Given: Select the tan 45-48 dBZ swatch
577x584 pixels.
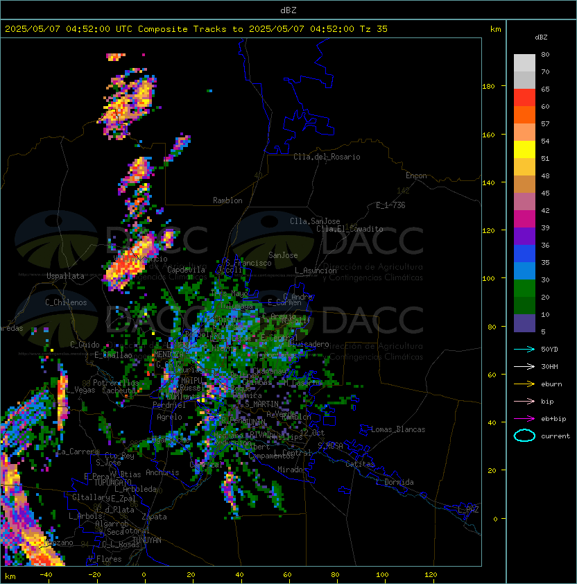Looking at the screenshot, I should click(524, 184).
